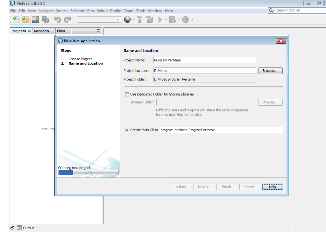The height and width of the screenshot is (232, 326).
Task: Expand the browser globe dropdown arrow
Action: 133,19
